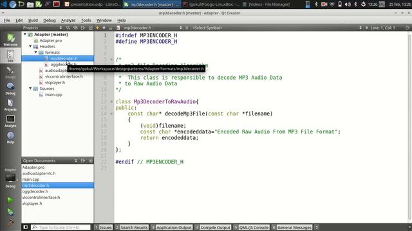Screen dimensions: 412x231
Task: Select vlcplayer.h in project tree
Action: click(55, 83)
